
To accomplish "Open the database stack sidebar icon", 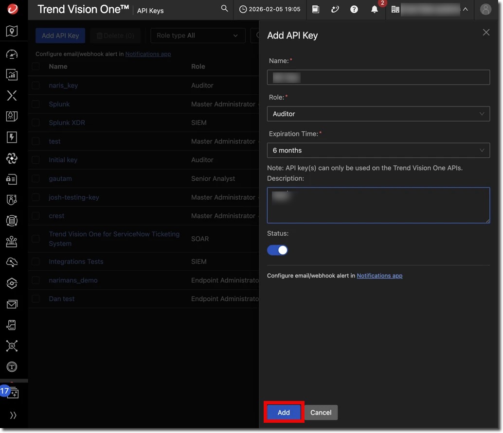I will tap(12, 221).
